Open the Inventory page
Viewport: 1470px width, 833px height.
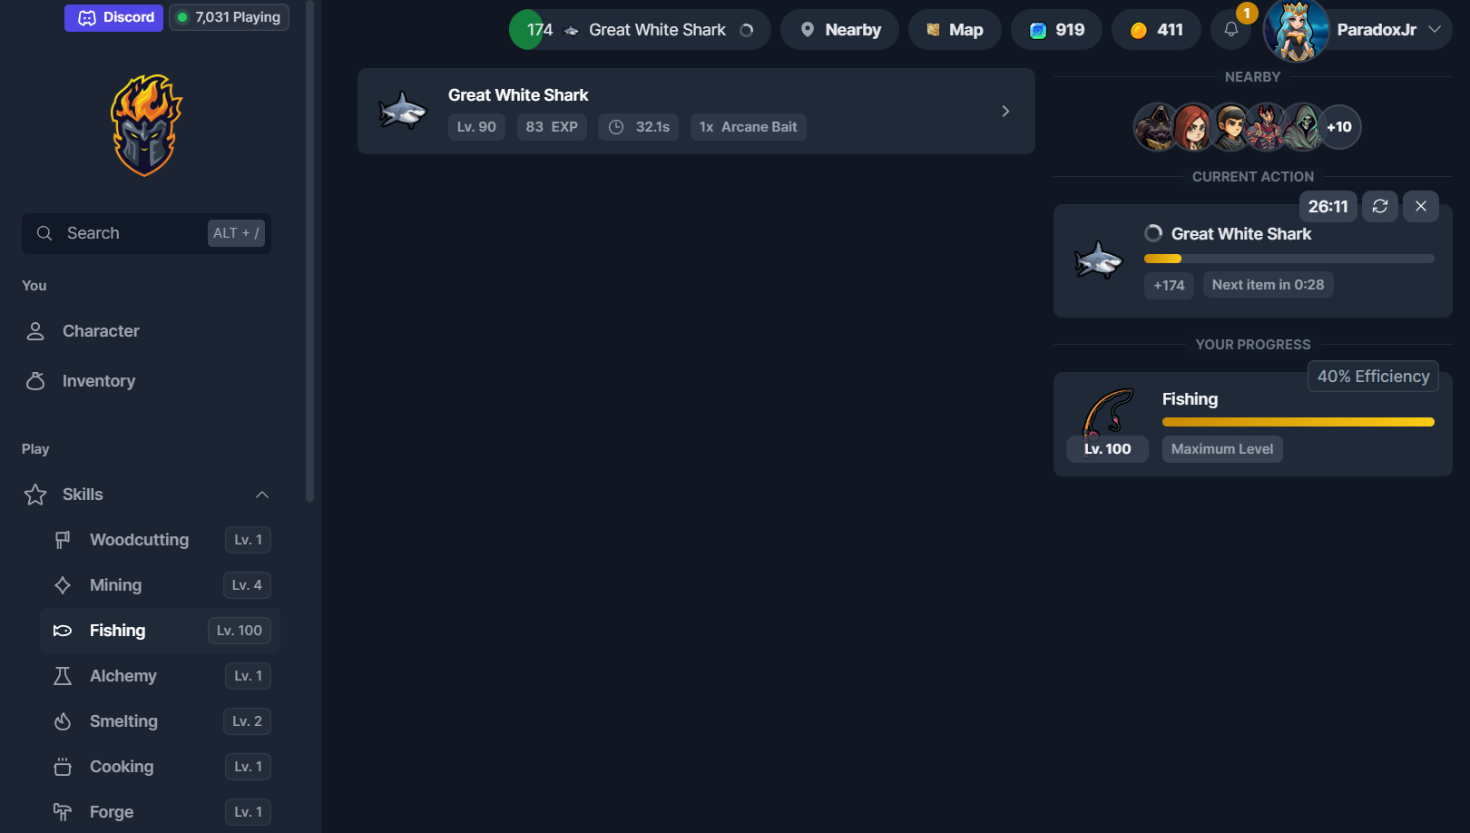coord(99,381)
